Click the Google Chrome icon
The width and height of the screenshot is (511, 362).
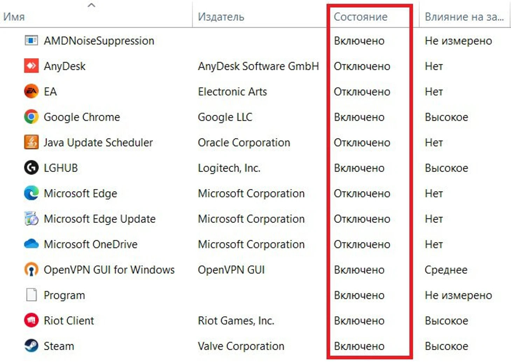point(31,117)
